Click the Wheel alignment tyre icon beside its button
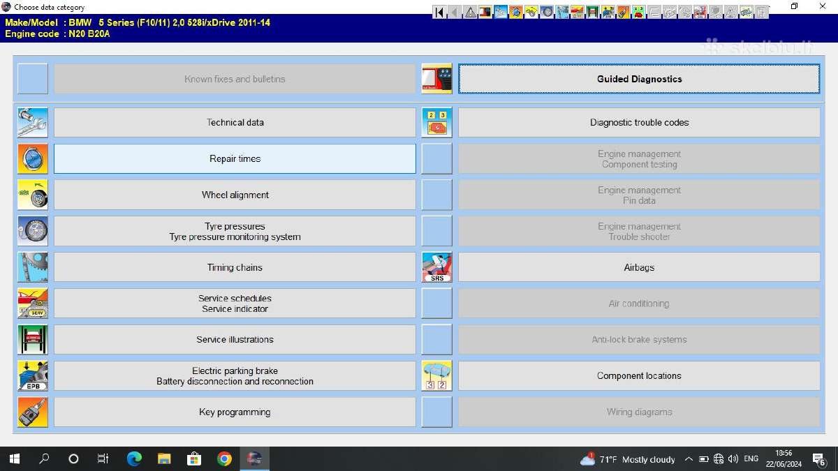The image size is (838, 471). tap(33, 195)
